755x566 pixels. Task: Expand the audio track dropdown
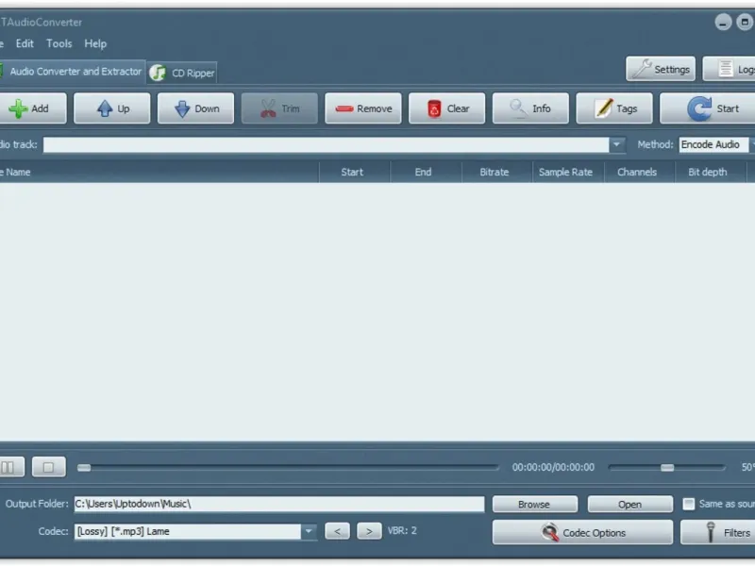(616, 144)
